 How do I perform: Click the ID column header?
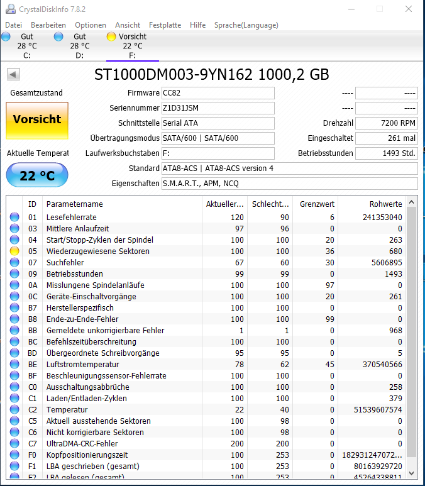point(33,204)
